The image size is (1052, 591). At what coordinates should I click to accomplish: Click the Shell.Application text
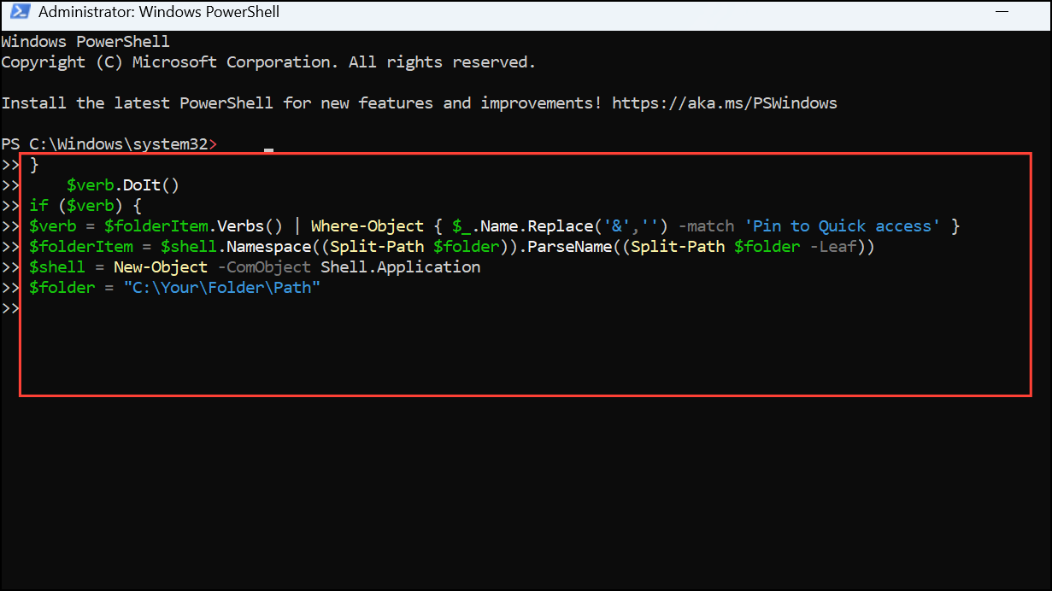(400, 266)
